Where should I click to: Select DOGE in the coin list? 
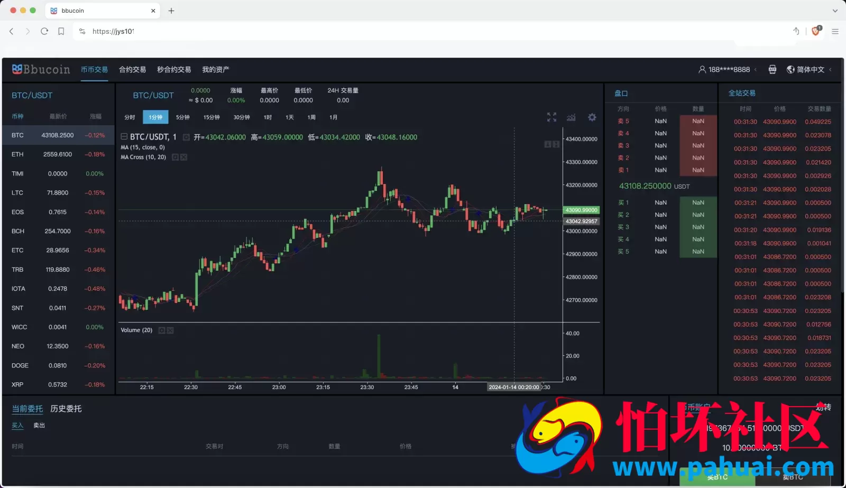pyautogui.click(x=58, y=365)
